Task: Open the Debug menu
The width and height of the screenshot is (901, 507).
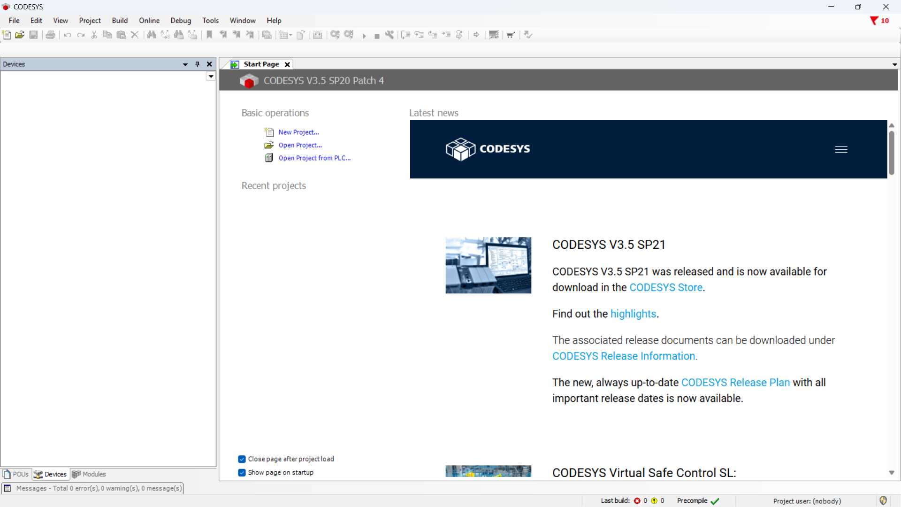Action: point(181,20)
